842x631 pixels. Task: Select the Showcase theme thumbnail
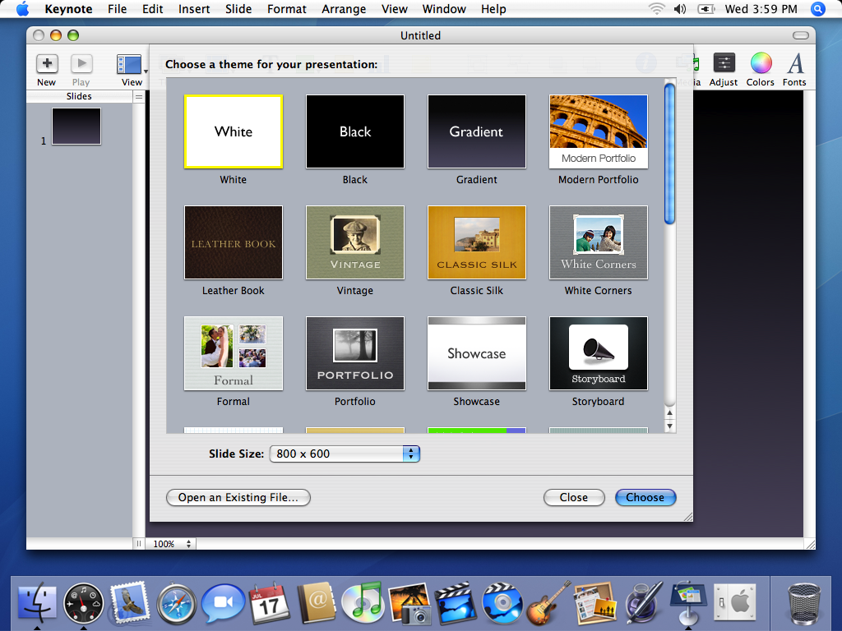[476, 353]
